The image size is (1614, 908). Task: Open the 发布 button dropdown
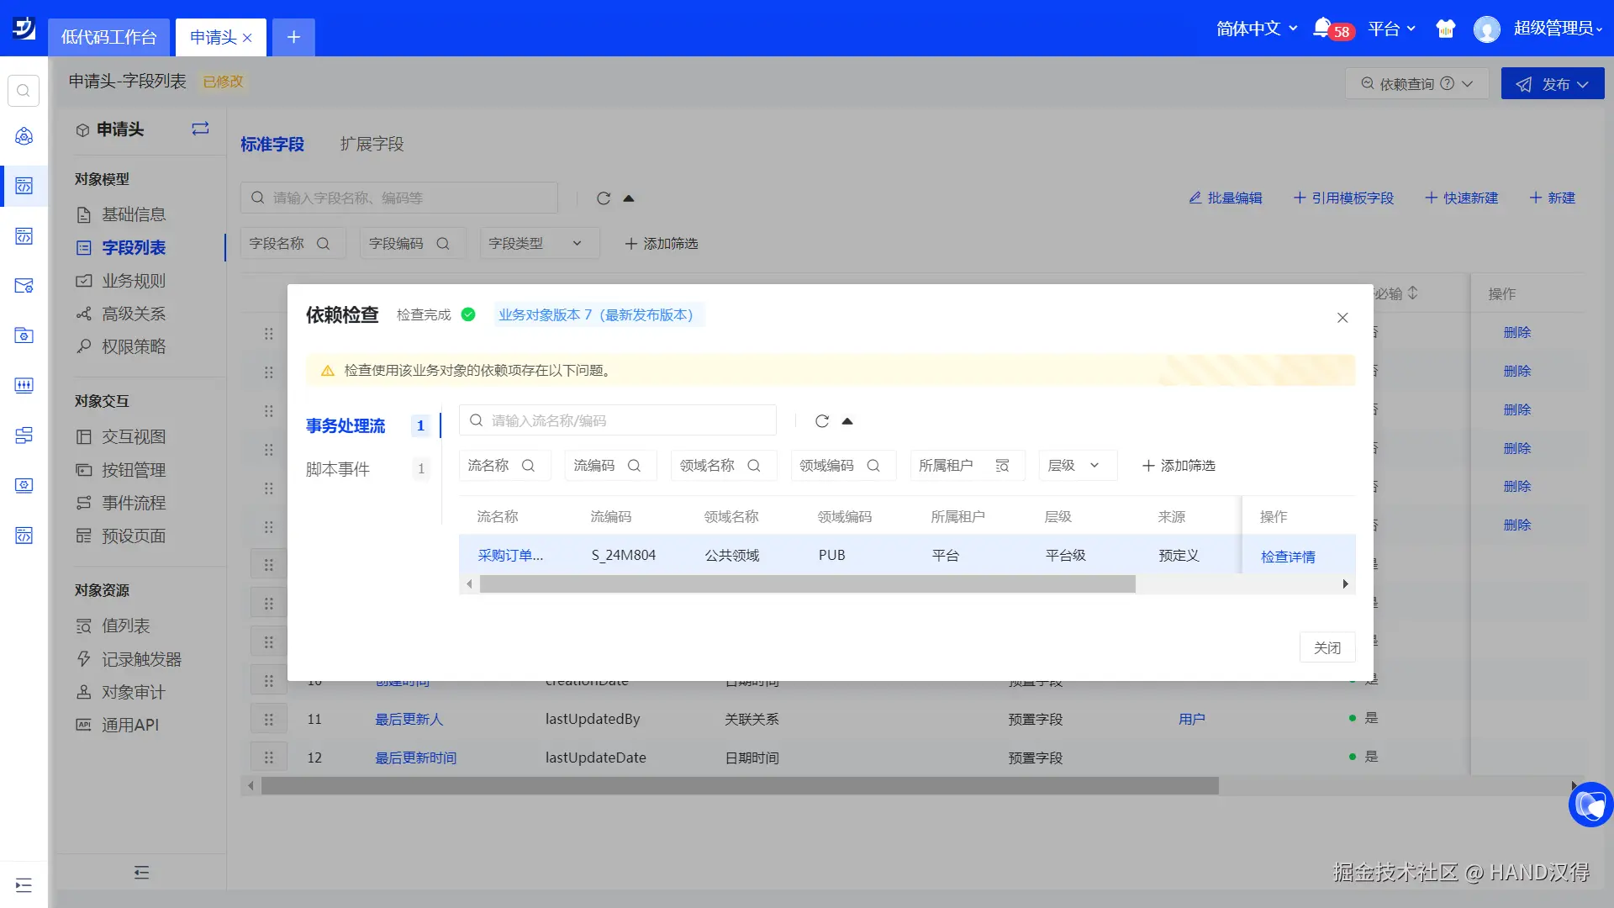(x=1584, y=84)
